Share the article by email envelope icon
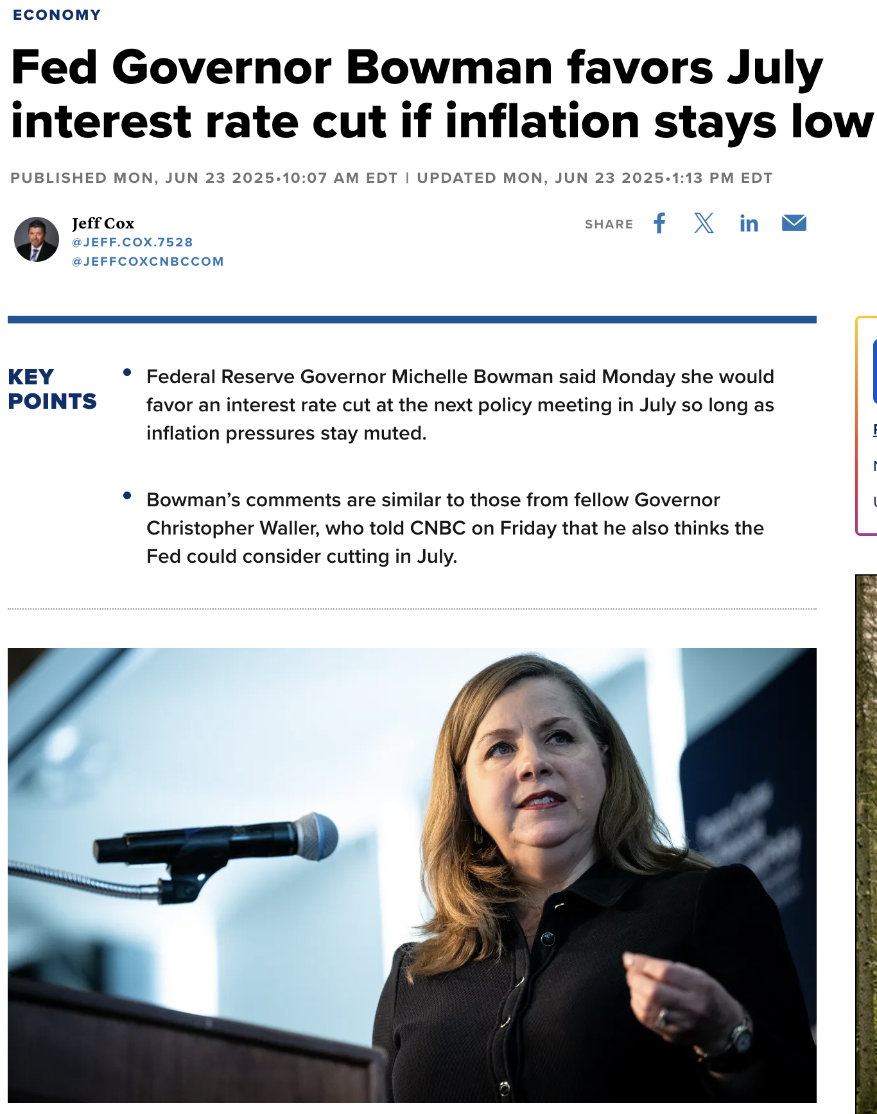Viewport: 877px width, 1114px height. (x=794, y=223)
